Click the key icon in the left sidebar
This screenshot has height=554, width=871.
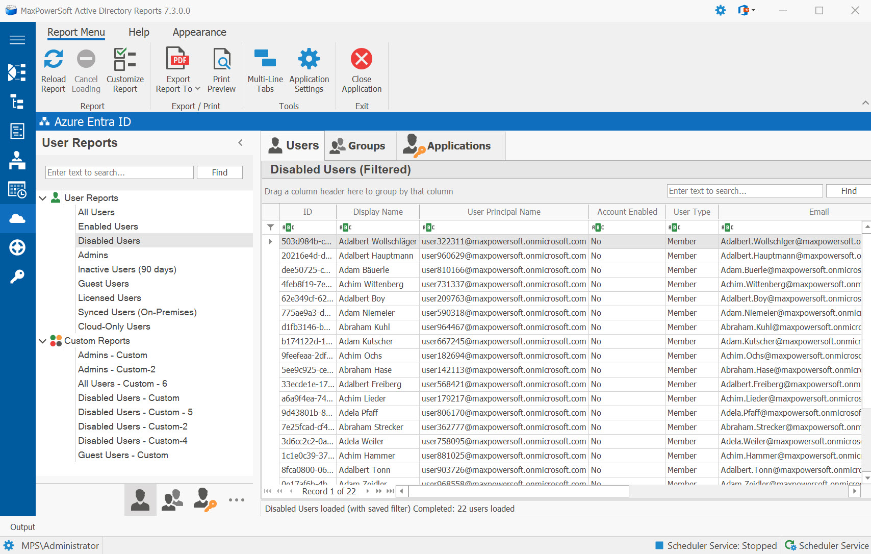[17, 276]
